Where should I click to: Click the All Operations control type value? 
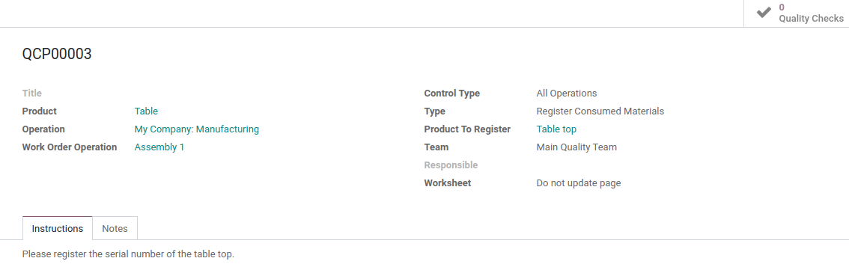(x=566, y=93)
